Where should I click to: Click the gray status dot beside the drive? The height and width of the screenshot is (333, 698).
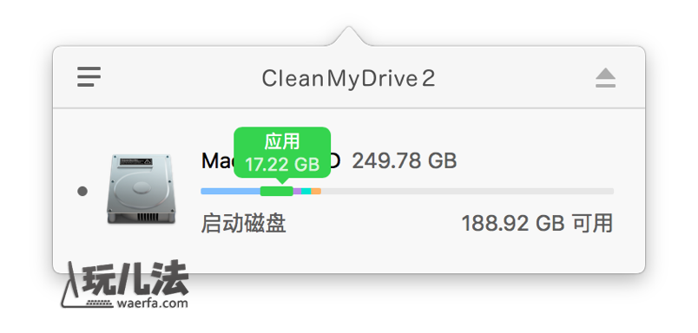(x=82, y=191)
